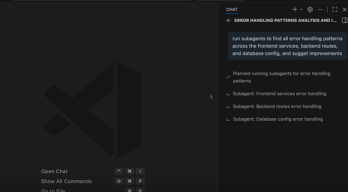Expand Subagent: Database config error handling
348x192 pixels.
click(278, 119)
